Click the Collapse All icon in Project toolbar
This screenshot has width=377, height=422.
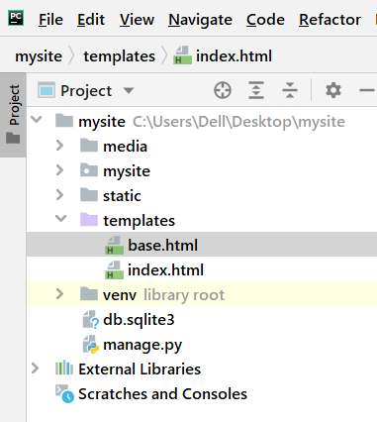[290, 90]
